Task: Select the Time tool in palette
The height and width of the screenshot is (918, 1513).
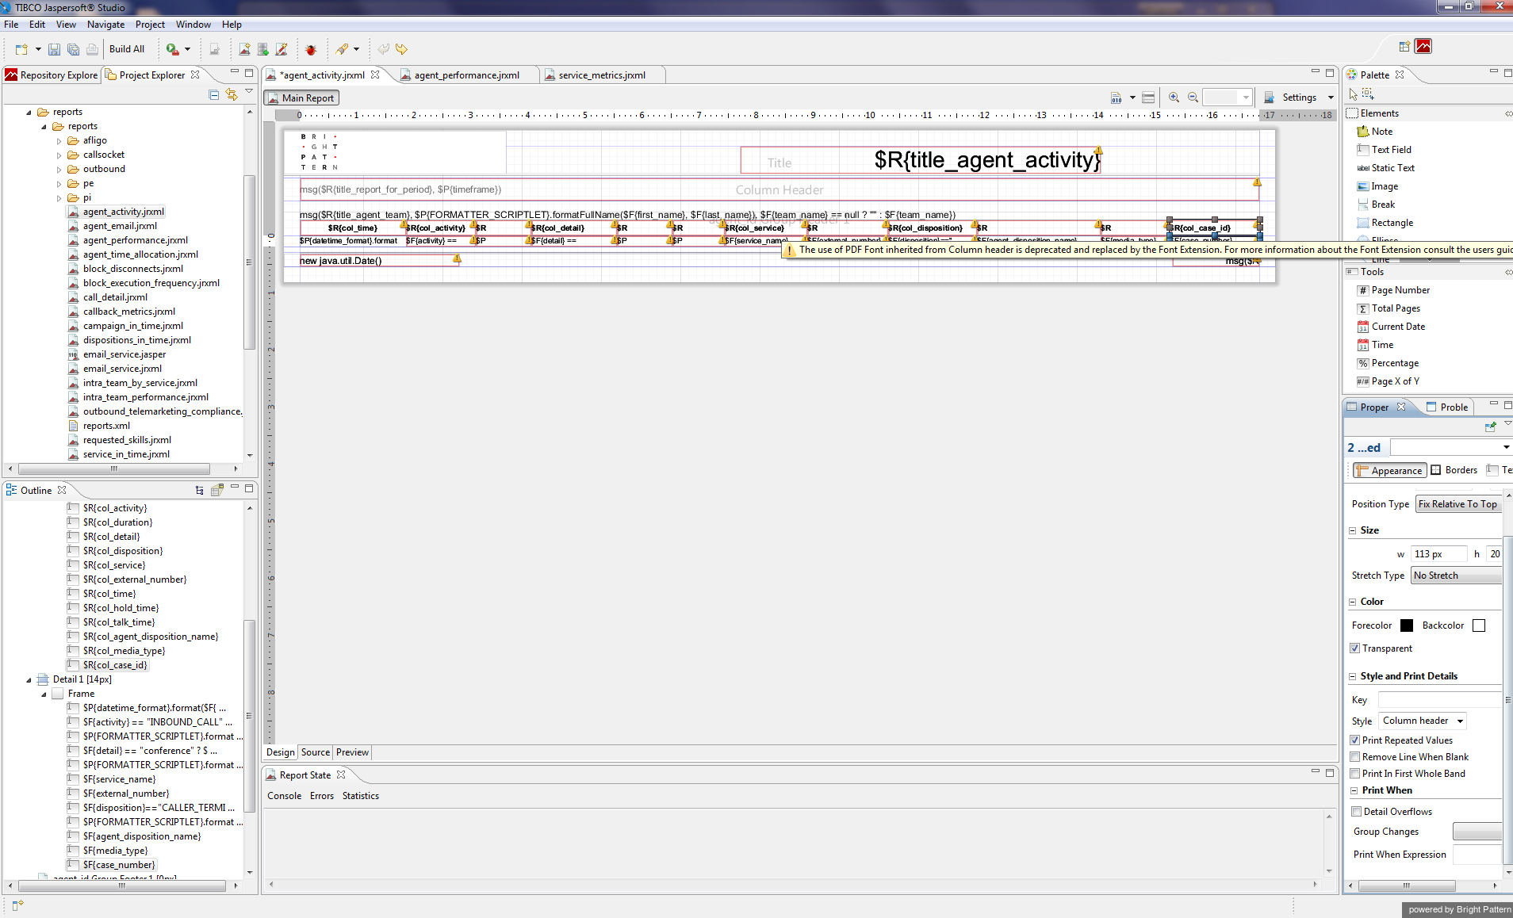Action: click(x=1375, y=345)
